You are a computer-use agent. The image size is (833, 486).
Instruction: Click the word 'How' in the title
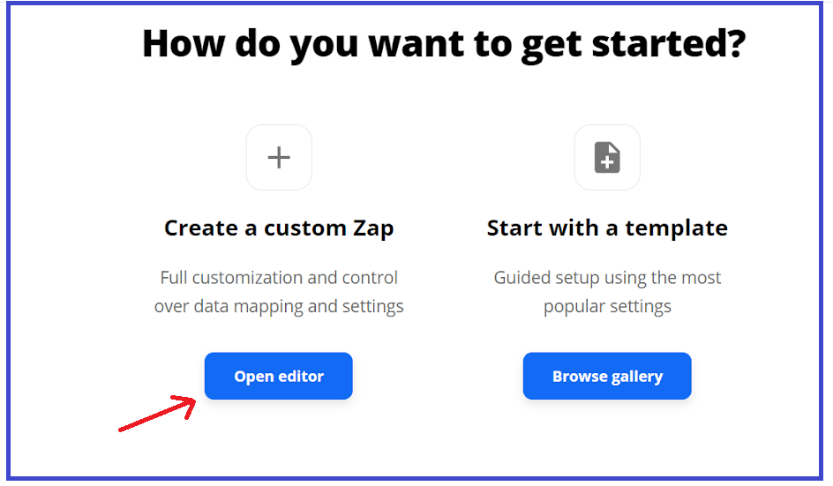point(184,43)
